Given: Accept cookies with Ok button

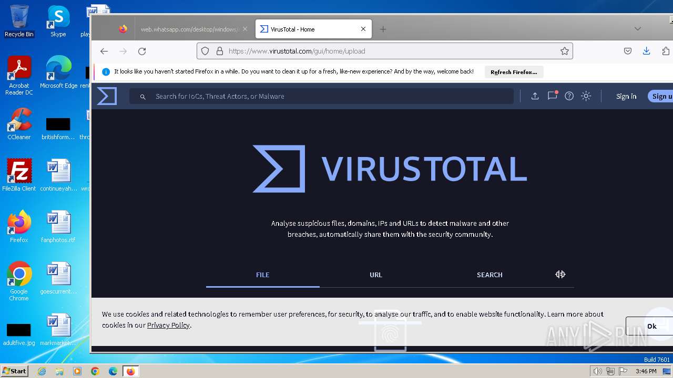Looking at the screenshot, I should click(x=649, y=326).
